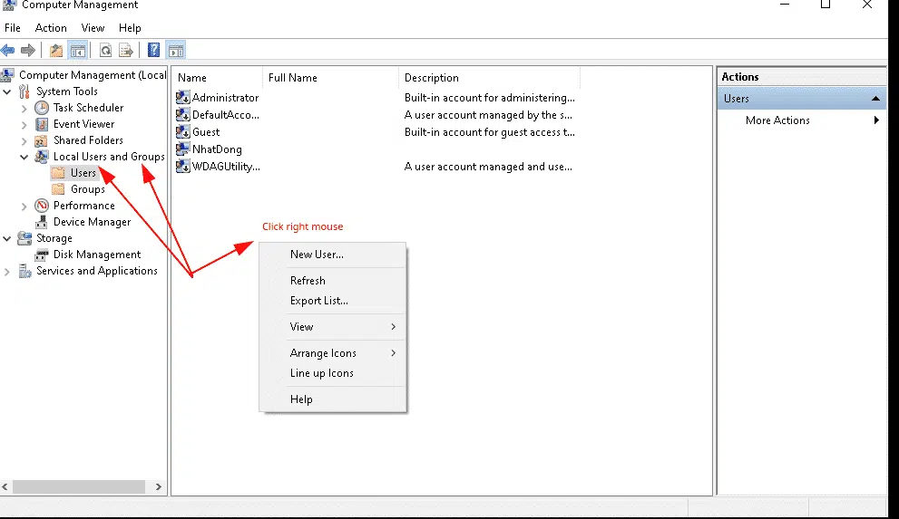Viewport: 899px width, 519px height.
Task: Choose Export List... from context menu
Action: click(x=333, y=301)
